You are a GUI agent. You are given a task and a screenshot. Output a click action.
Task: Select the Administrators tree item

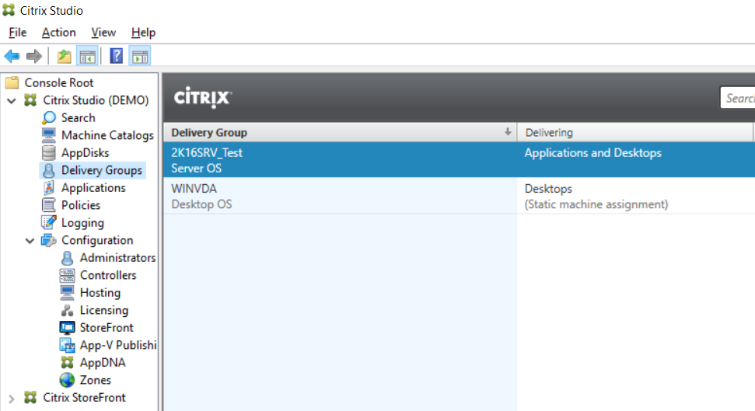coord(117,258)
